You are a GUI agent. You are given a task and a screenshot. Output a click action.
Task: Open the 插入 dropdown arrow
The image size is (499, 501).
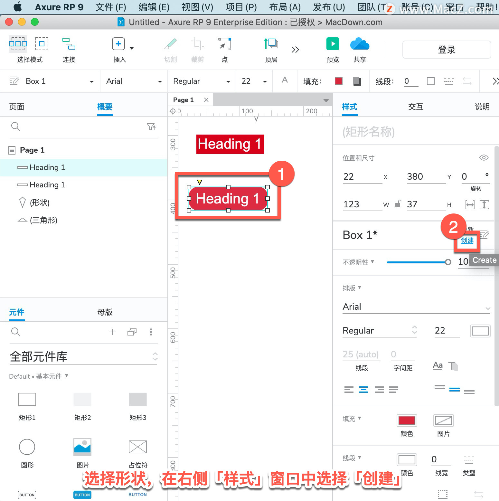[x=132, y=48]
